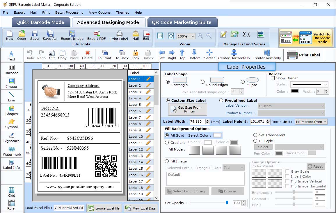Click Fill Solid Select Color swatch
336x213 pixels.
pyautogui.click(x=217, y=135)
